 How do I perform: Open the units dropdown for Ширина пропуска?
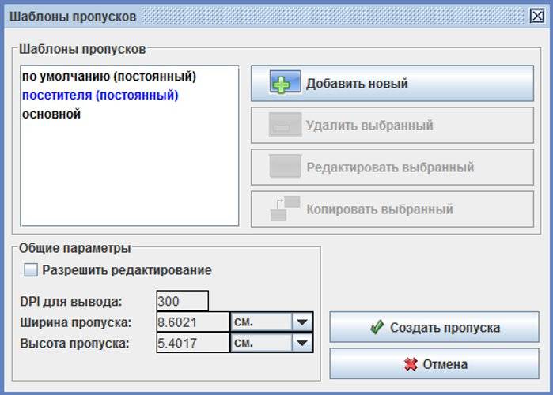tap(301, 322)
